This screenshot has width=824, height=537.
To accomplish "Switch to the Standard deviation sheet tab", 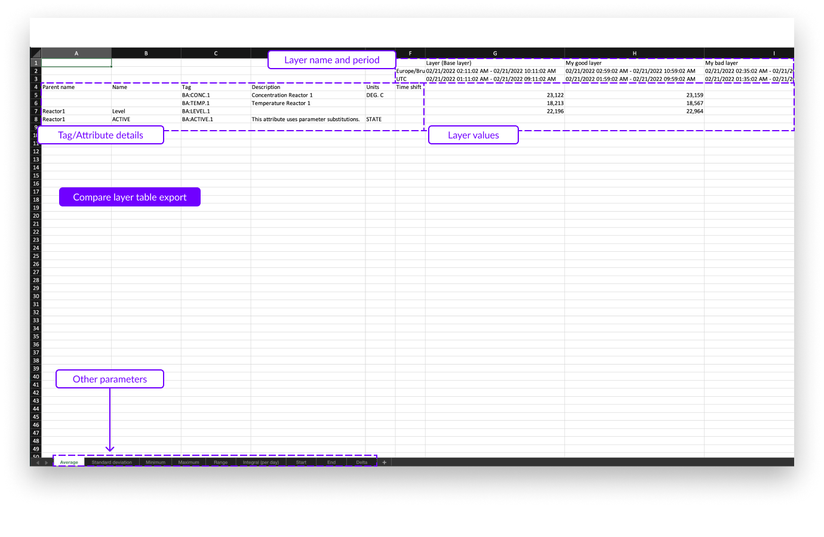I will pyautogui.click(x=112, y=462).
